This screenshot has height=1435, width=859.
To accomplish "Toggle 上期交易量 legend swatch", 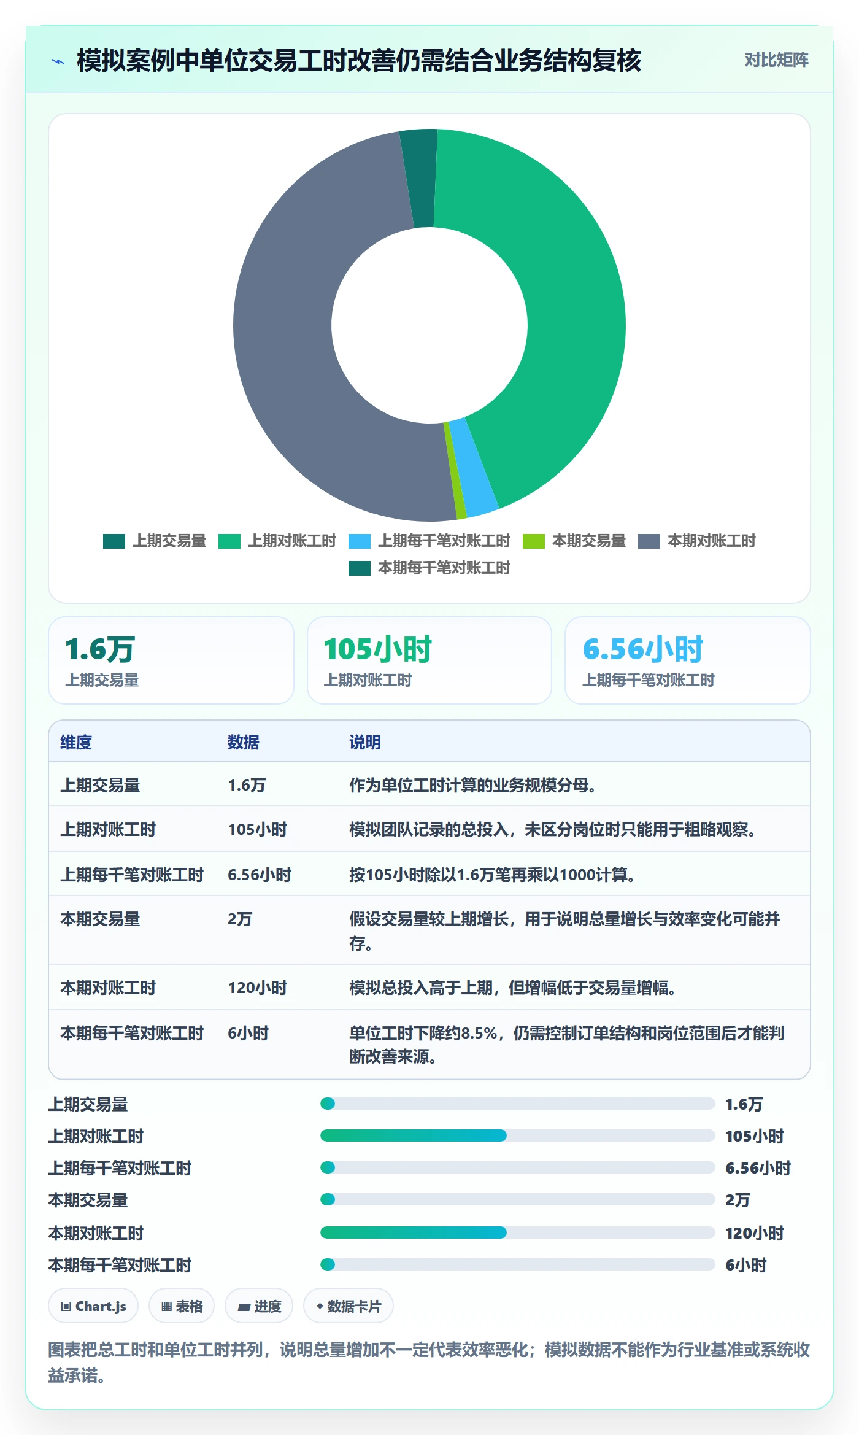I will coord(114,541).
